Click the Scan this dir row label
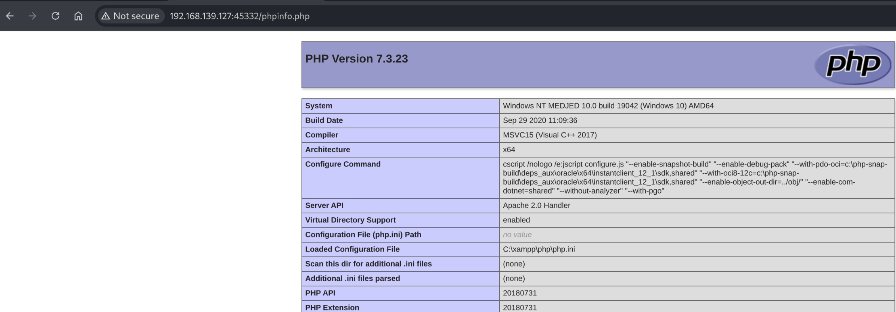Viewport: 896px width, 312px height. click(x=368, y=264)
